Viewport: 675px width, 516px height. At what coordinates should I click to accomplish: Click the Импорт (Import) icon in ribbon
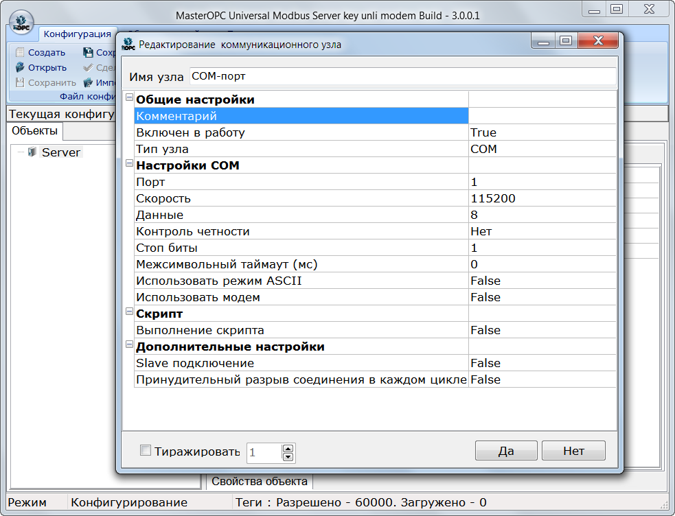[88, 82]
